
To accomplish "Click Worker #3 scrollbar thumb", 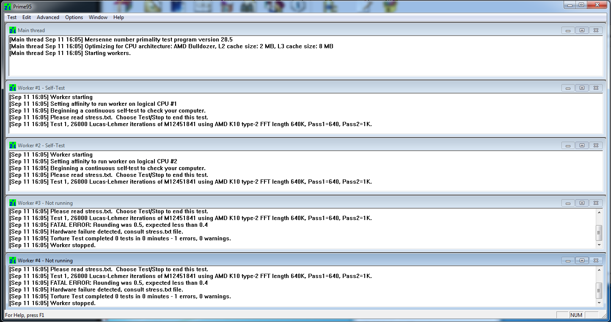I will click(x=599, y=232).
